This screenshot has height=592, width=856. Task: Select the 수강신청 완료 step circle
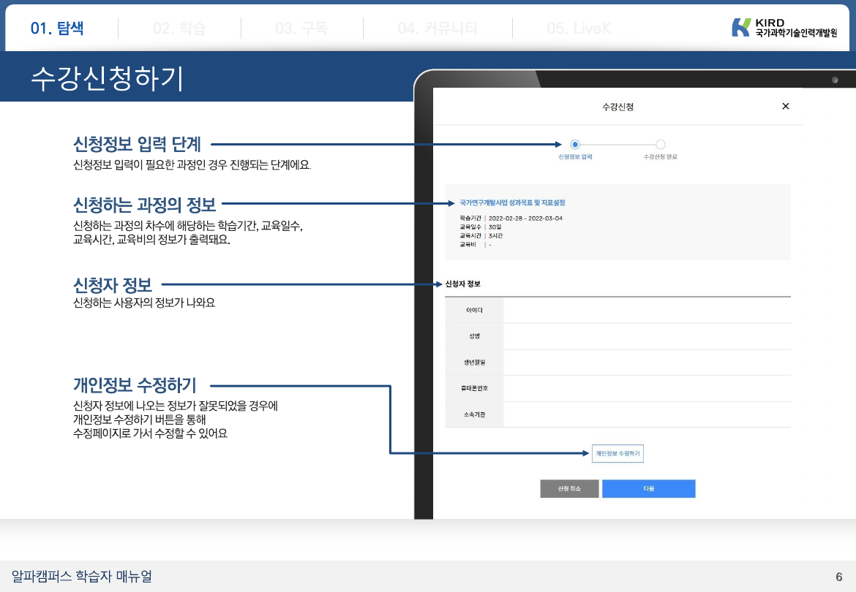(x=660, y=145)
